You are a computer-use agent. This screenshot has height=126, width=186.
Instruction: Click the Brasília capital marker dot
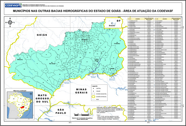(x=112, y=23)
